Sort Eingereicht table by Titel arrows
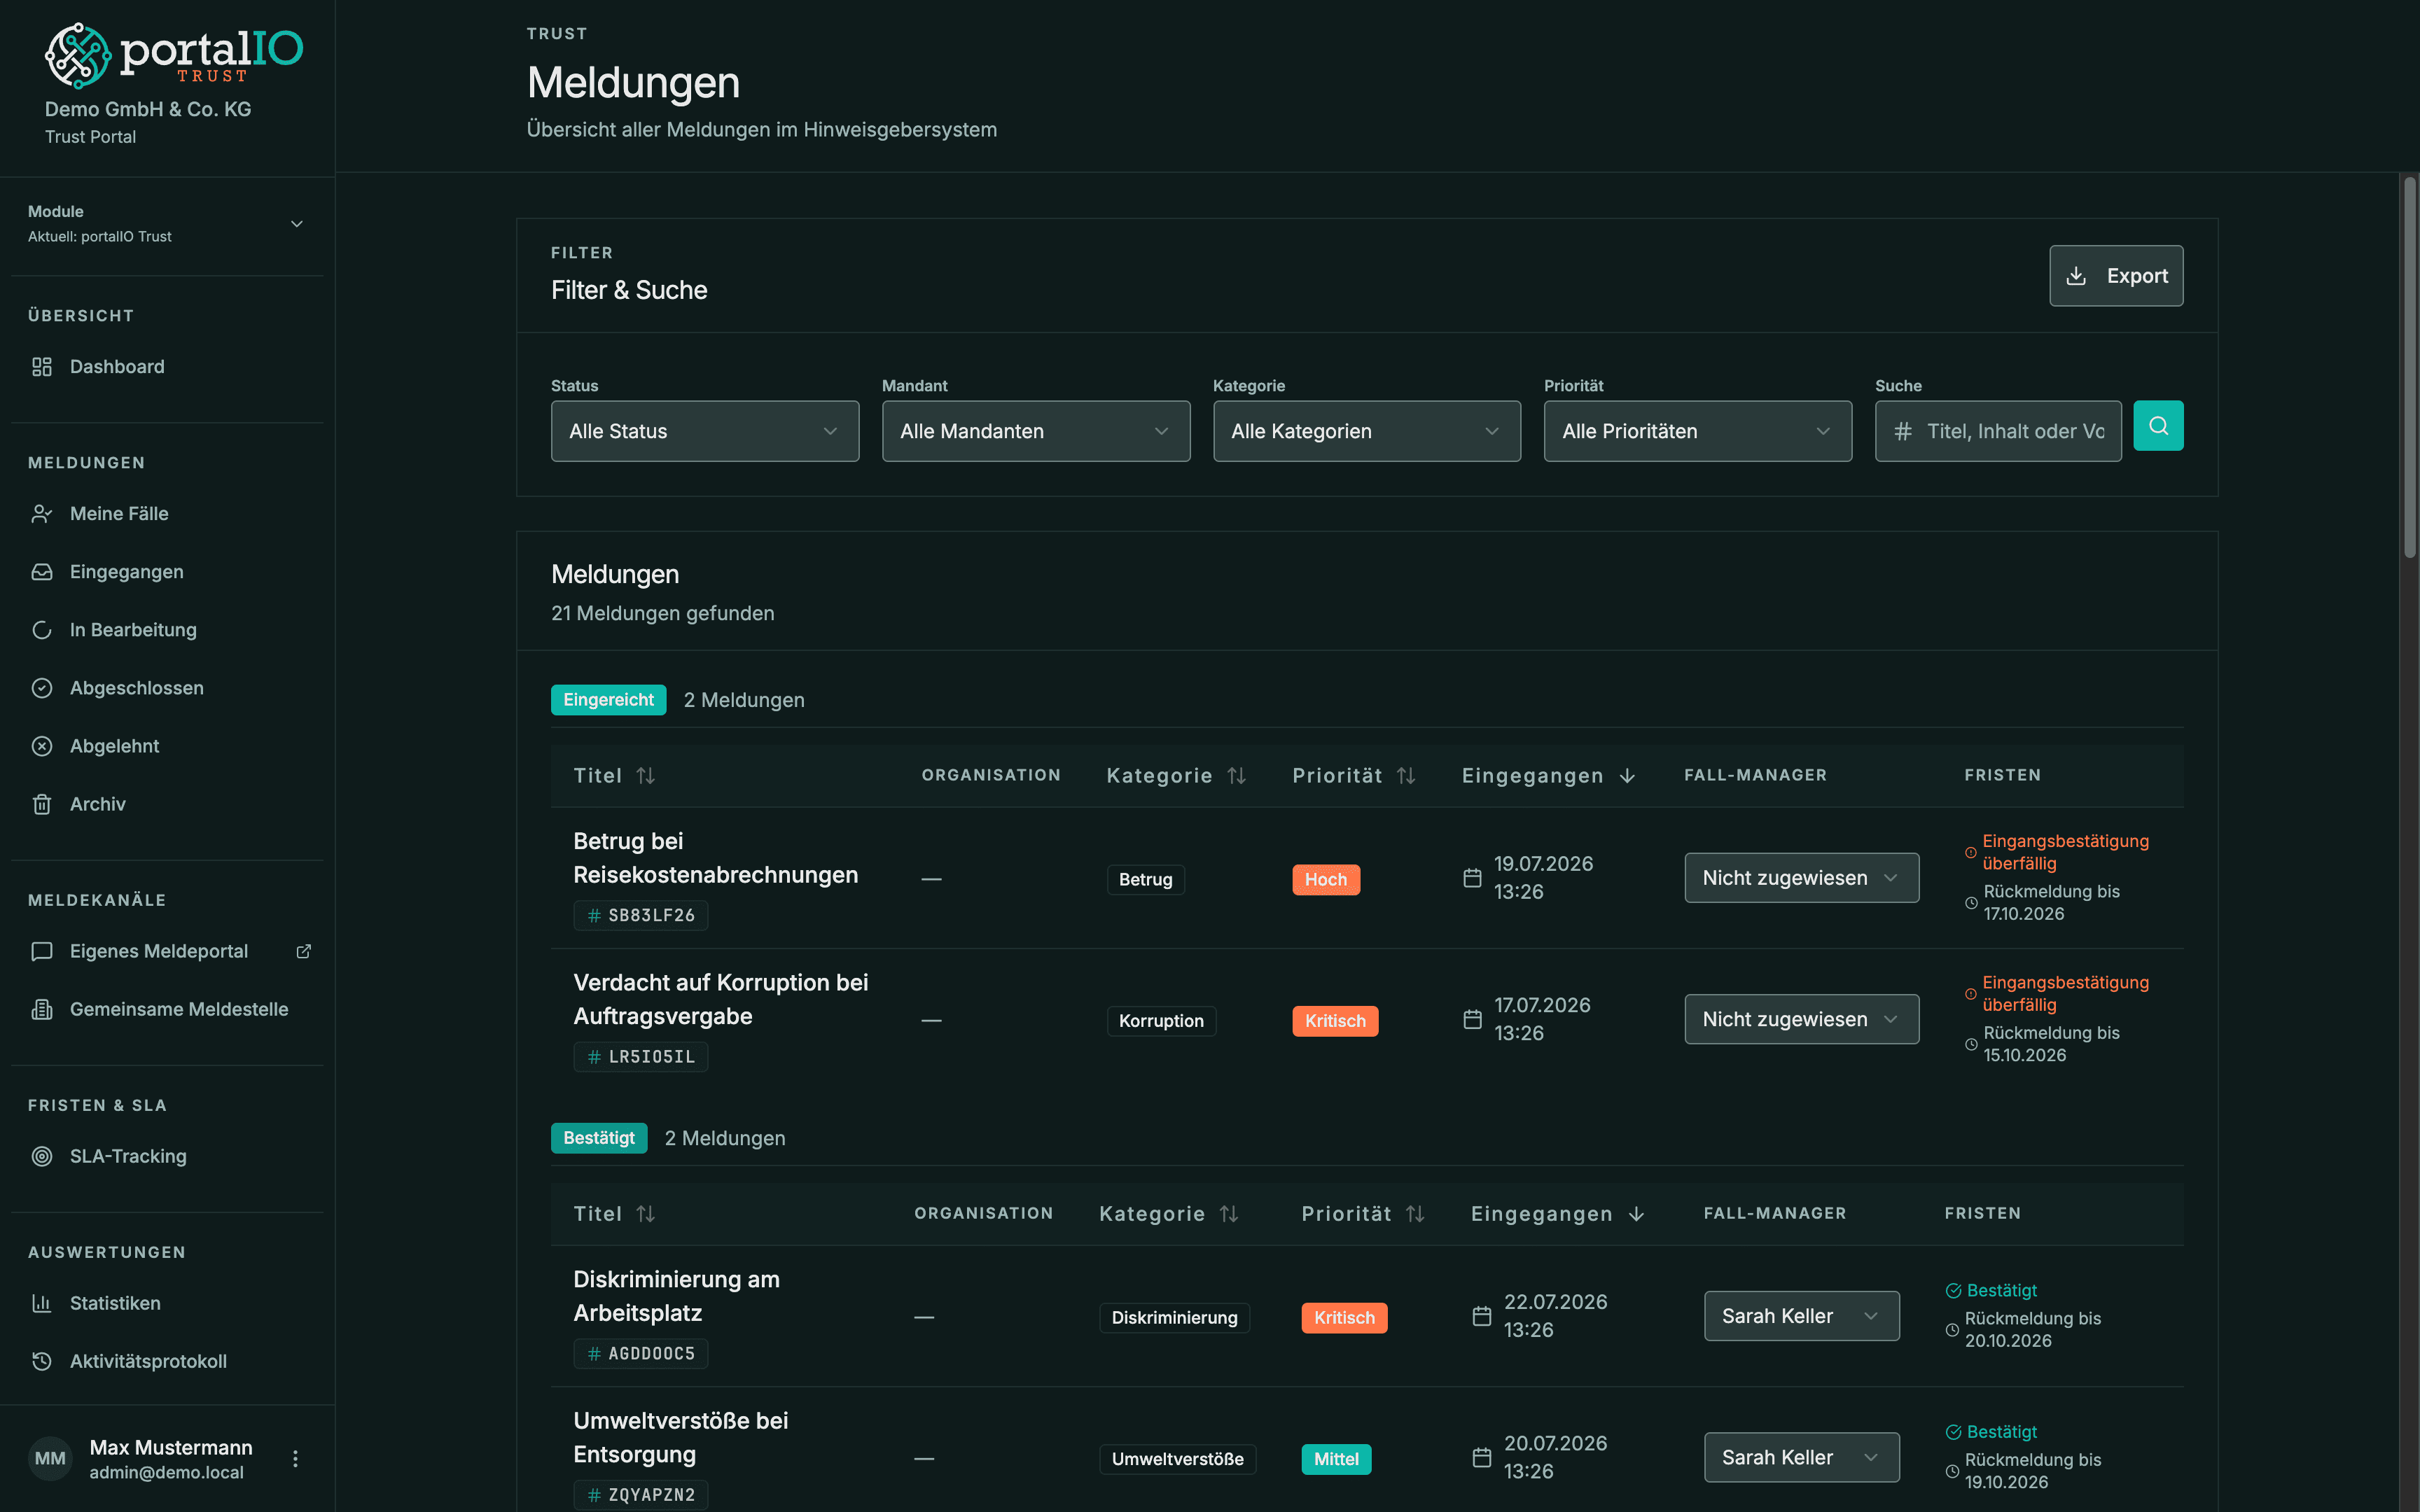 646,776
